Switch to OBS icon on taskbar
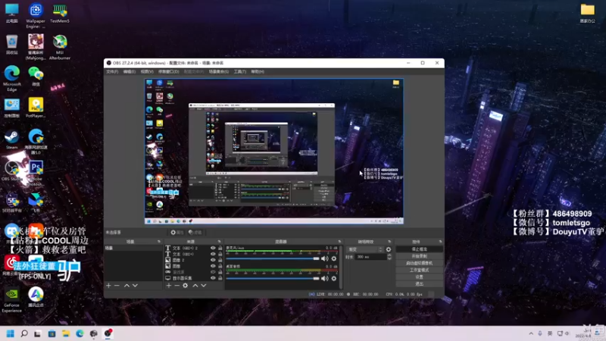The height and width of the screenshot is (341, 606). [x=108, y=333]
